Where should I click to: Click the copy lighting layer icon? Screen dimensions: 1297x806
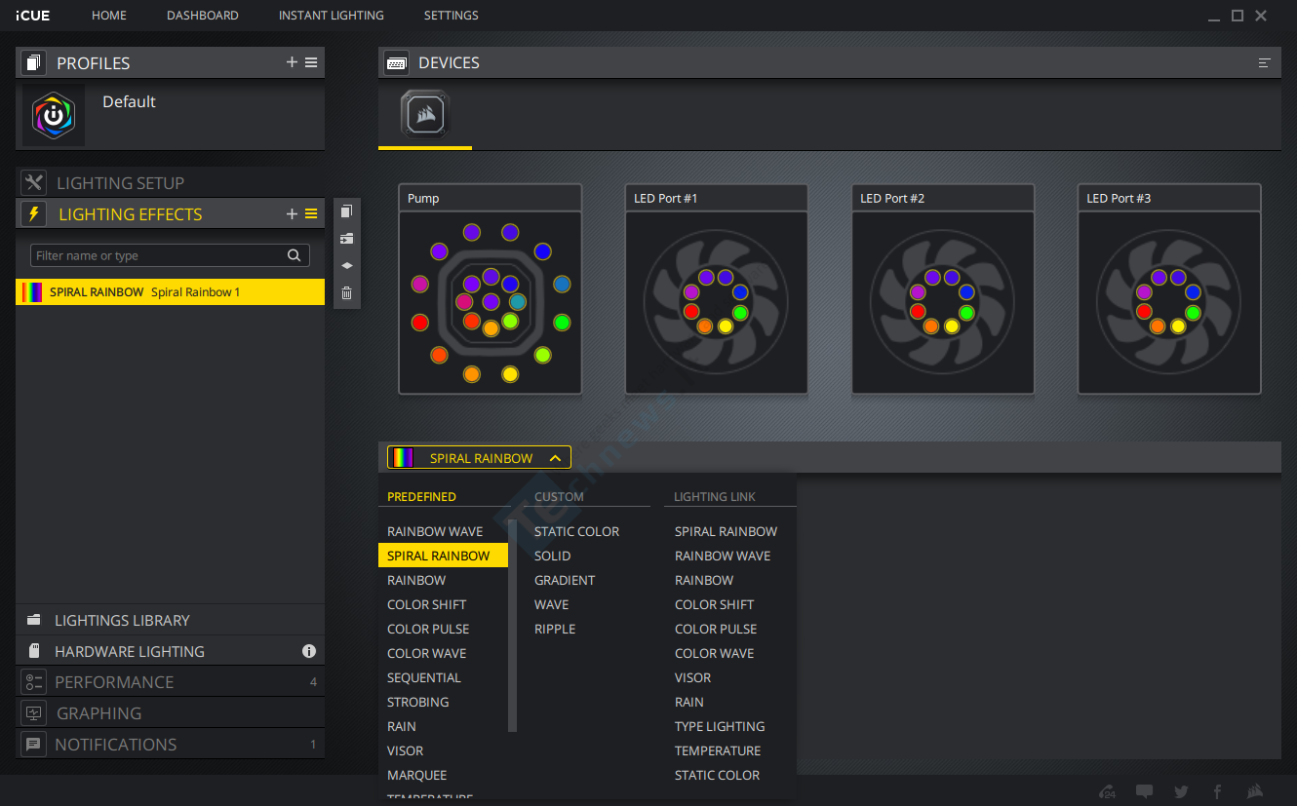pos(346,211)
